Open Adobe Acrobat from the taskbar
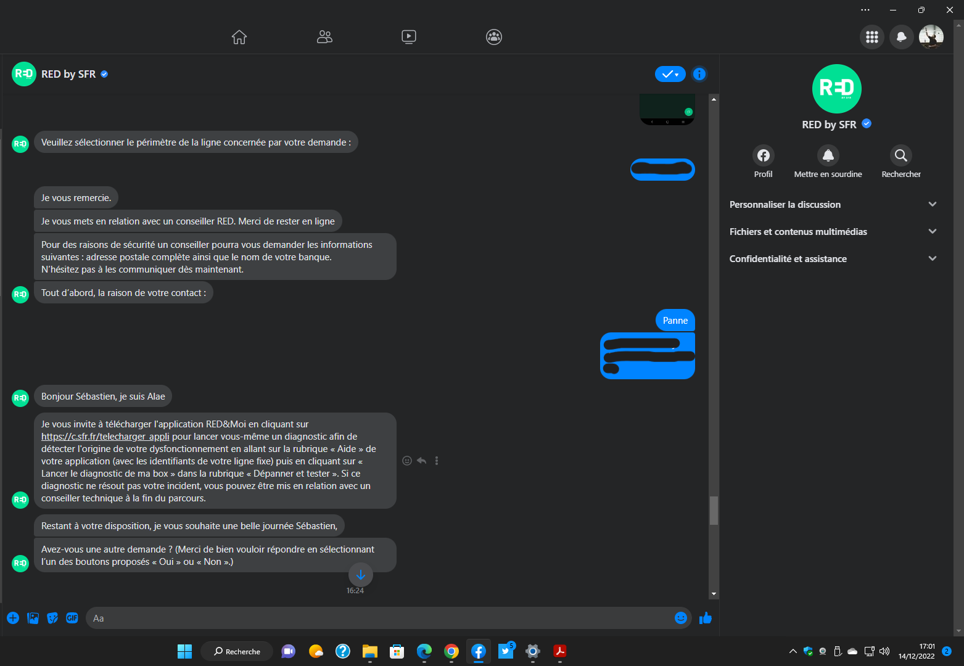The height and width of the screenshot is (666, 964). [x=560, y=651]
